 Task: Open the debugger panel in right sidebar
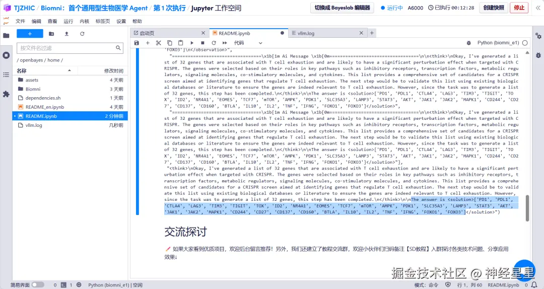(x=538, y=55)
